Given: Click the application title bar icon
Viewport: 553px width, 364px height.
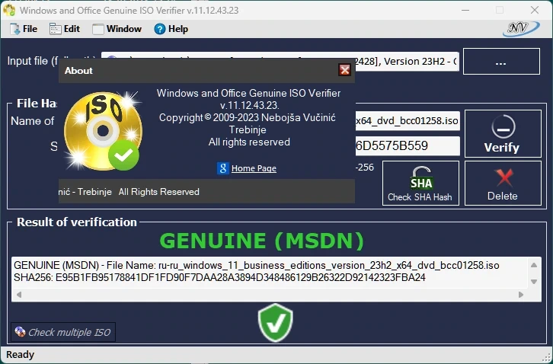Looking at the screenshot, I should (9, 10).
